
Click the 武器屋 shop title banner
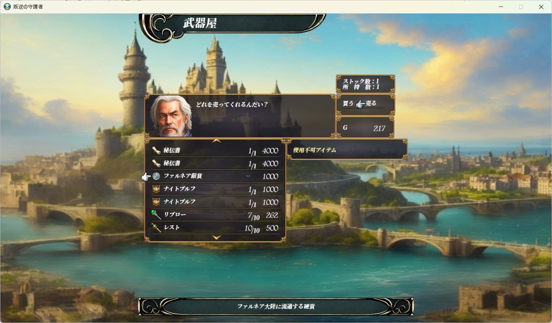click(x=233, y=24)
